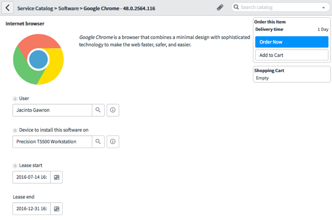
Task: Click the Order Now button
Action: [292, 42]
